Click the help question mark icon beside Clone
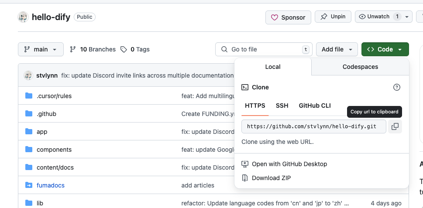Screen dimensions: 423x208 point(396,87)
